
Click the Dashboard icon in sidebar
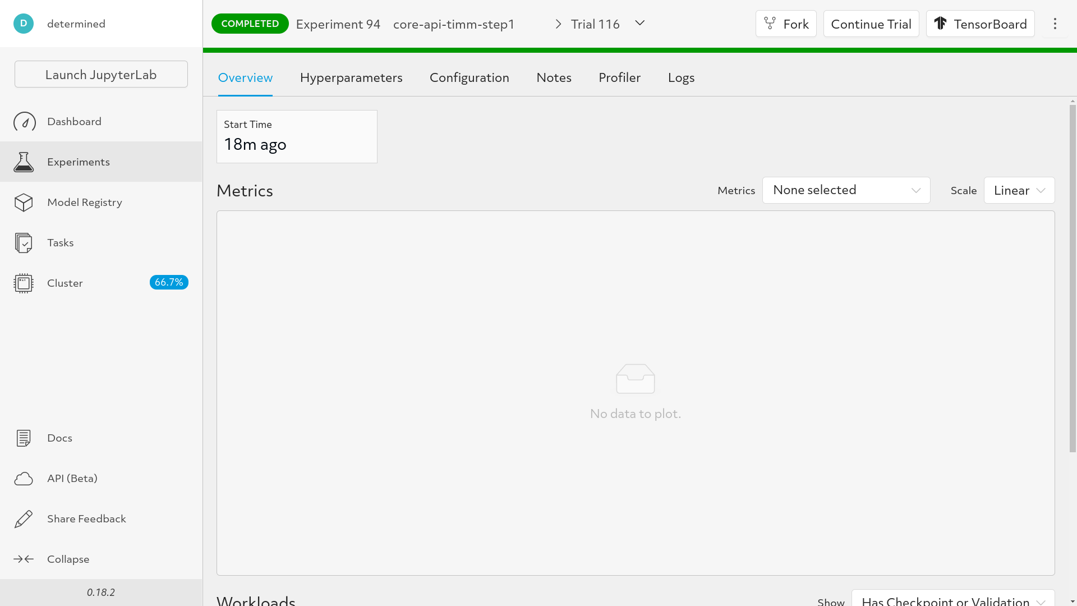coord(25,121)
